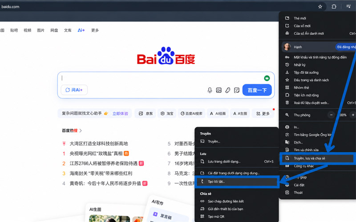Open the media controls icon in toolbar
This screenshot has height=222, width=356.
tap(348, 6)
